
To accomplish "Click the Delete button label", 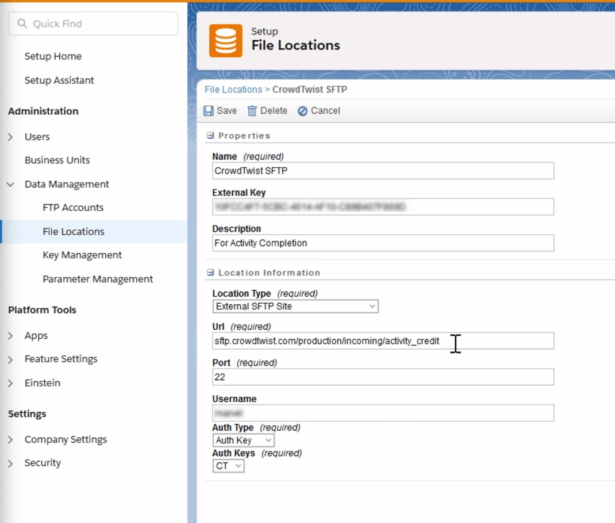I will [274, 111].
